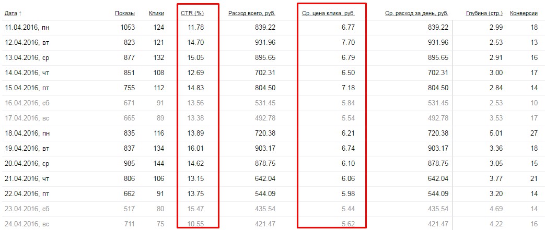Click the clicks value 144

159,164
